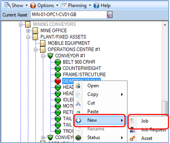The image size is (170, 143).
Task: Collapse the MINING CONVEYORS node
Action: (x=21, y=24)
